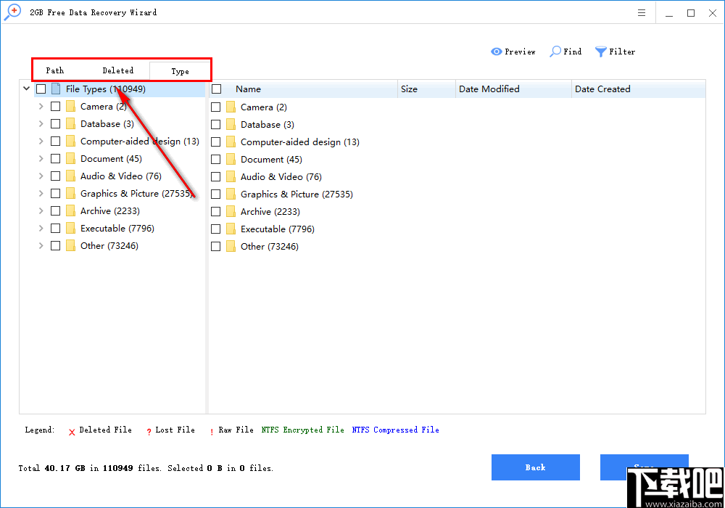
Task: Check the Other (73246) item
Action: [x=215, y=246]
